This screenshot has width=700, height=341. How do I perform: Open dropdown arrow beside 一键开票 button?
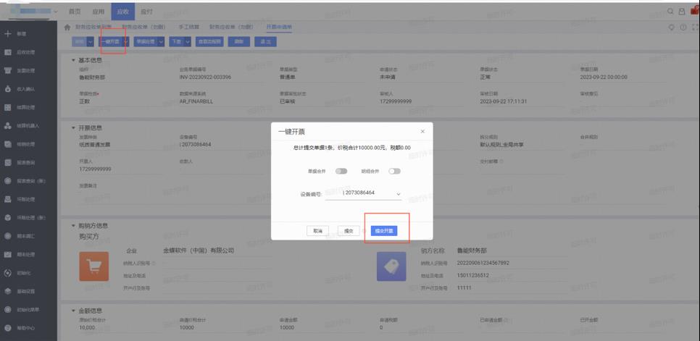click(x=125, y=41)
